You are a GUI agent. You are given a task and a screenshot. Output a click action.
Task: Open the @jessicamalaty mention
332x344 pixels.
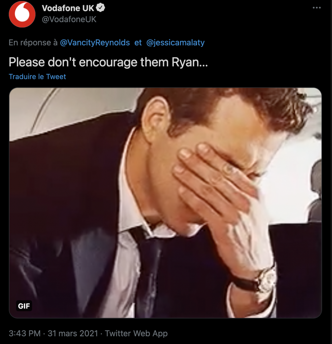click(x=175, y=43)
